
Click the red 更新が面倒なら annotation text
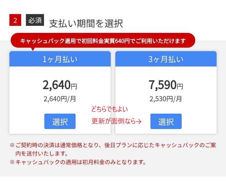tap(113, 121)
